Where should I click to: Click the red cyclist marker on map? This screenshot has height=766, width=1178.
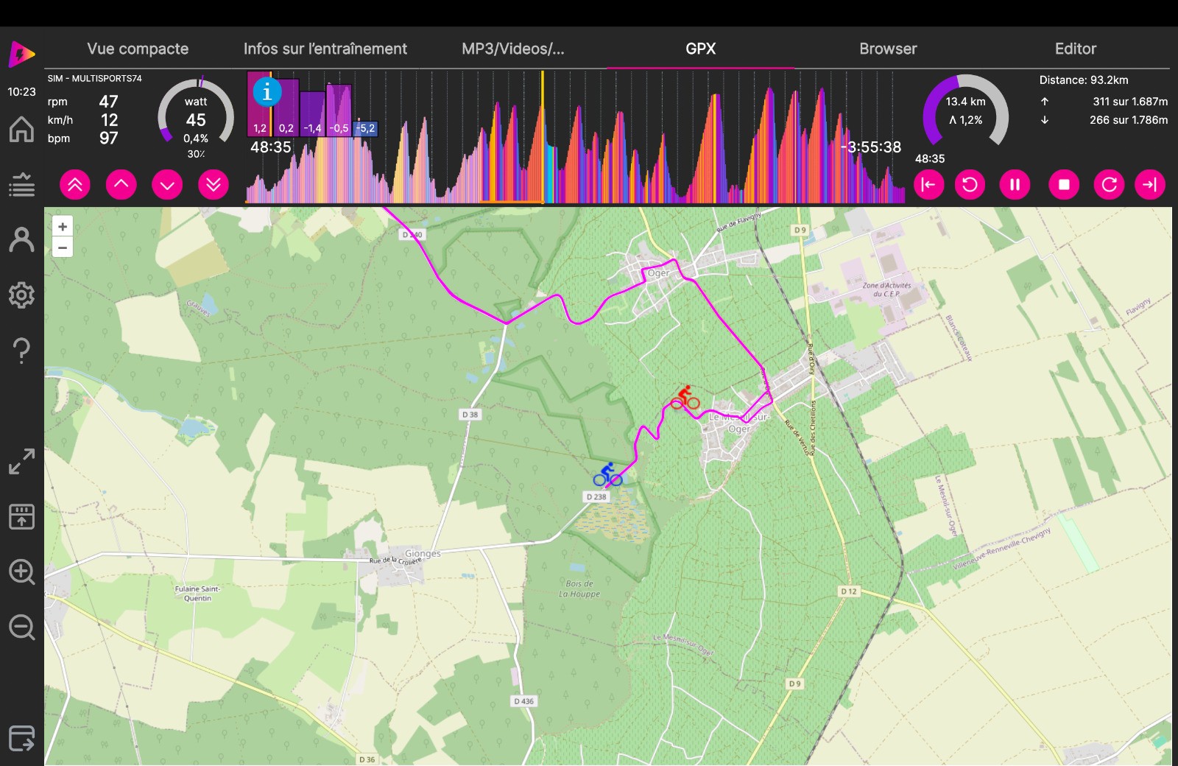pos(685,398)
